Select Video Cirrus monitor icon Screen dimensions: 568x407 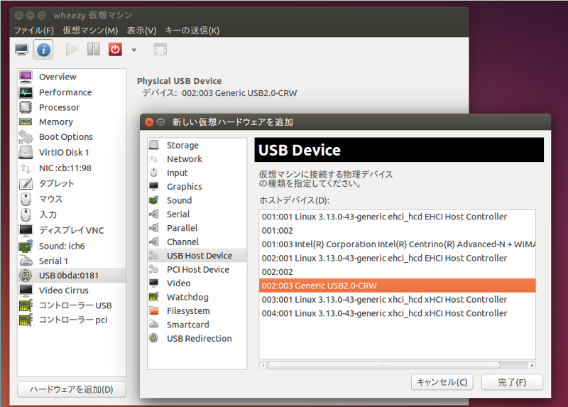coord(26,291)
